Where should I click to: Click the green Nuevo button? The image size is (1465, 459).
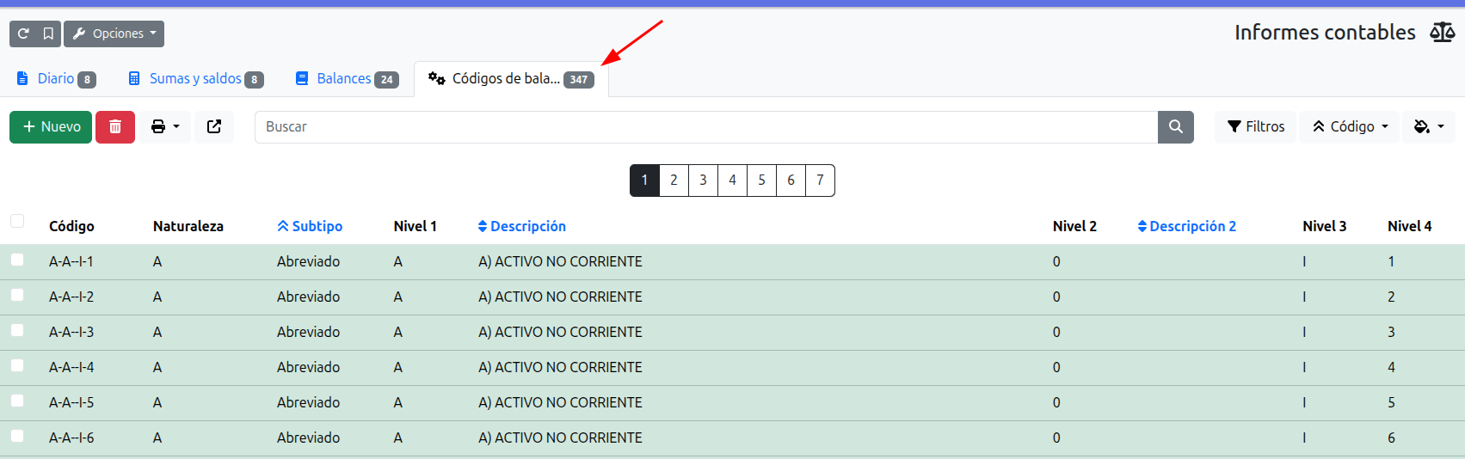tap(51, 127)
